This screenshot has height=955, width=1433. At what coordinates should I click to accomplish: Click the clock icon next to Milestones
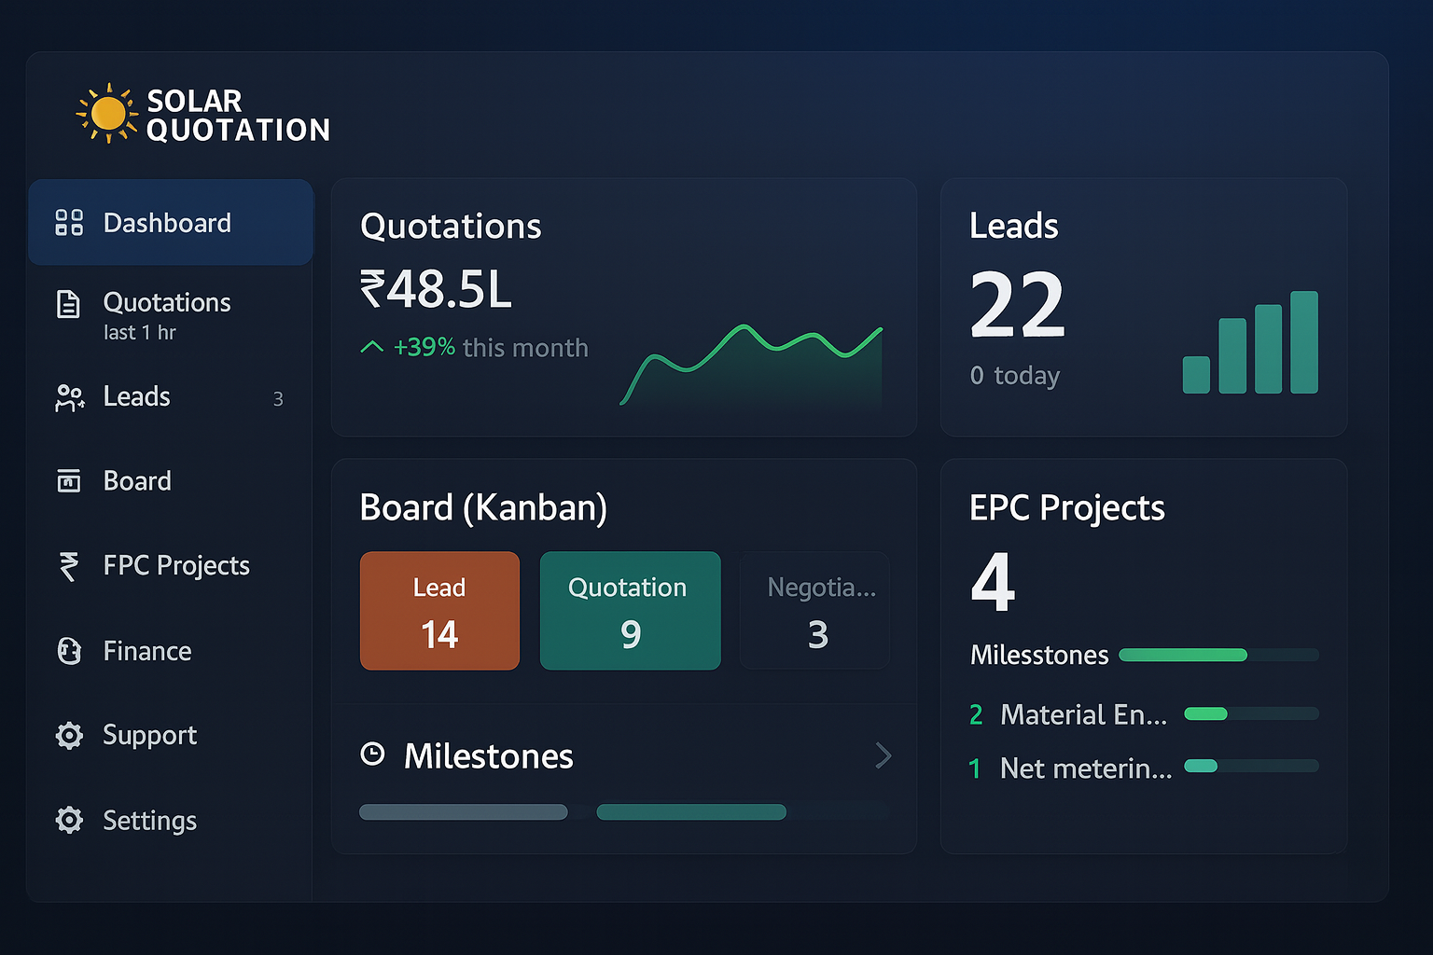(x=372, y=754)
